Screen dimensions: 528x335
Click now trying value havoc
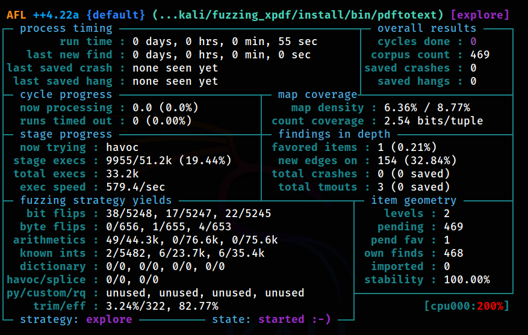click(122, 147)
